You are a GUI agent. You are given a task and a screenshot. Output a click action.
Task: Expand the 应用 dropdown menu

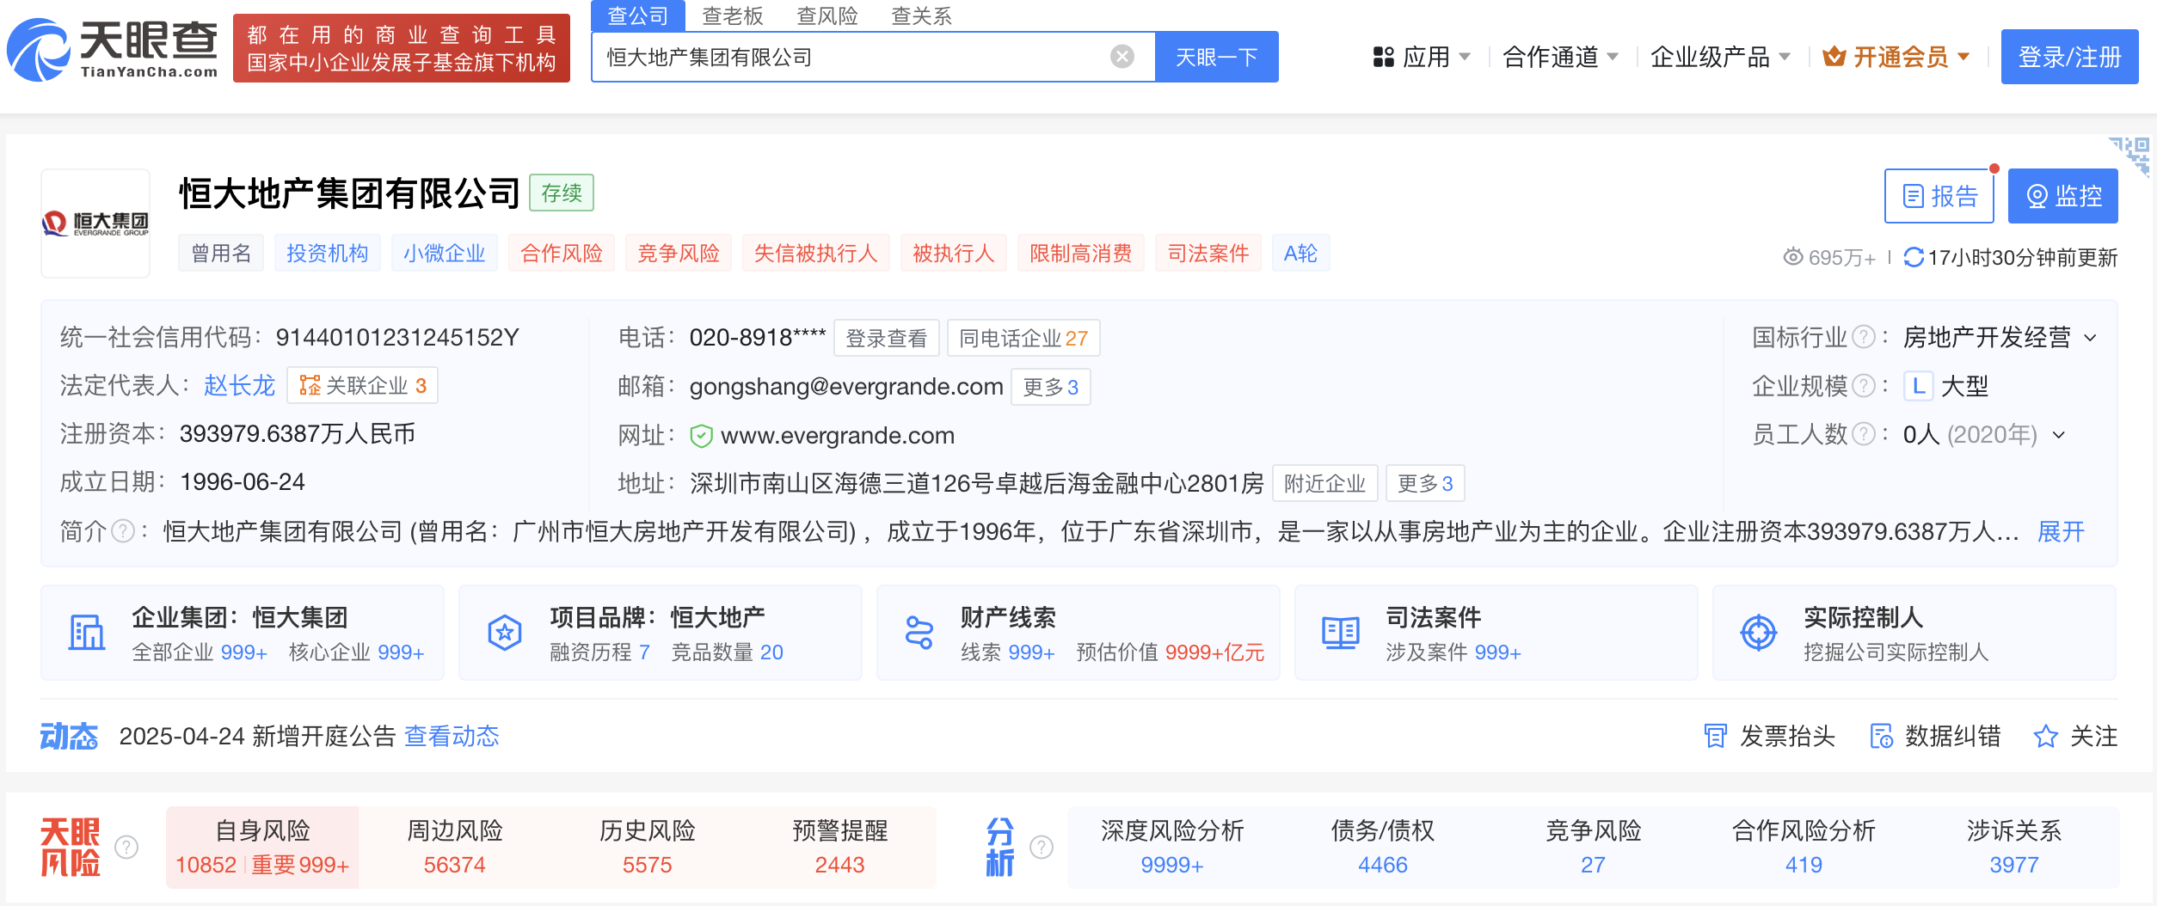pyautogui.click(x=1423, y=57)
